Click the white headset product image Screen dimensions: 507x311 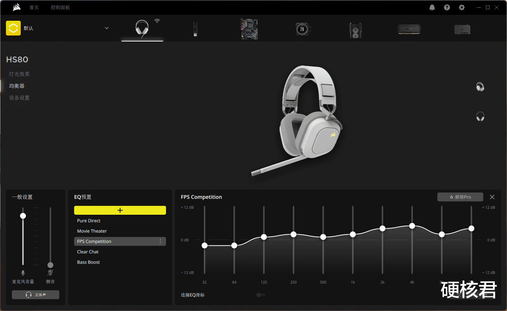296,120
